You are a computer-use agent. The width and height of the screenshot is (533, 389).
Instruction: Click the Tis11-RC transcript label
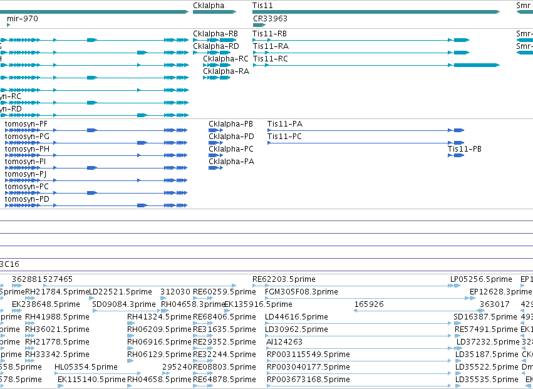point(271,59)
